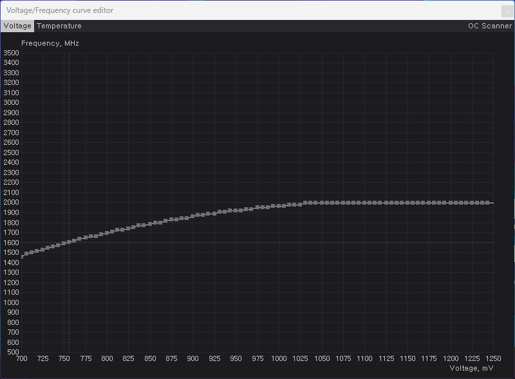The image size is (515, 379).
Task: Select the first curve point reaching 2000 MHz
Action: point(305,203)
